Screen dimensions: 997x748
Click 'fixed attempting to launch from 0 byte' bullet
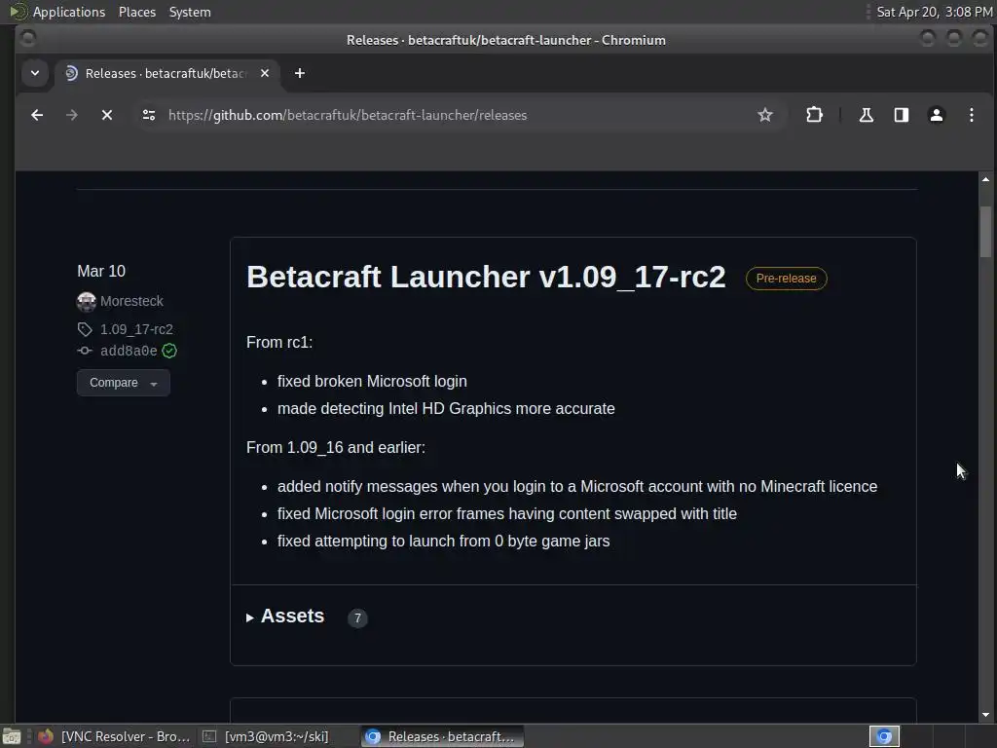443,541
